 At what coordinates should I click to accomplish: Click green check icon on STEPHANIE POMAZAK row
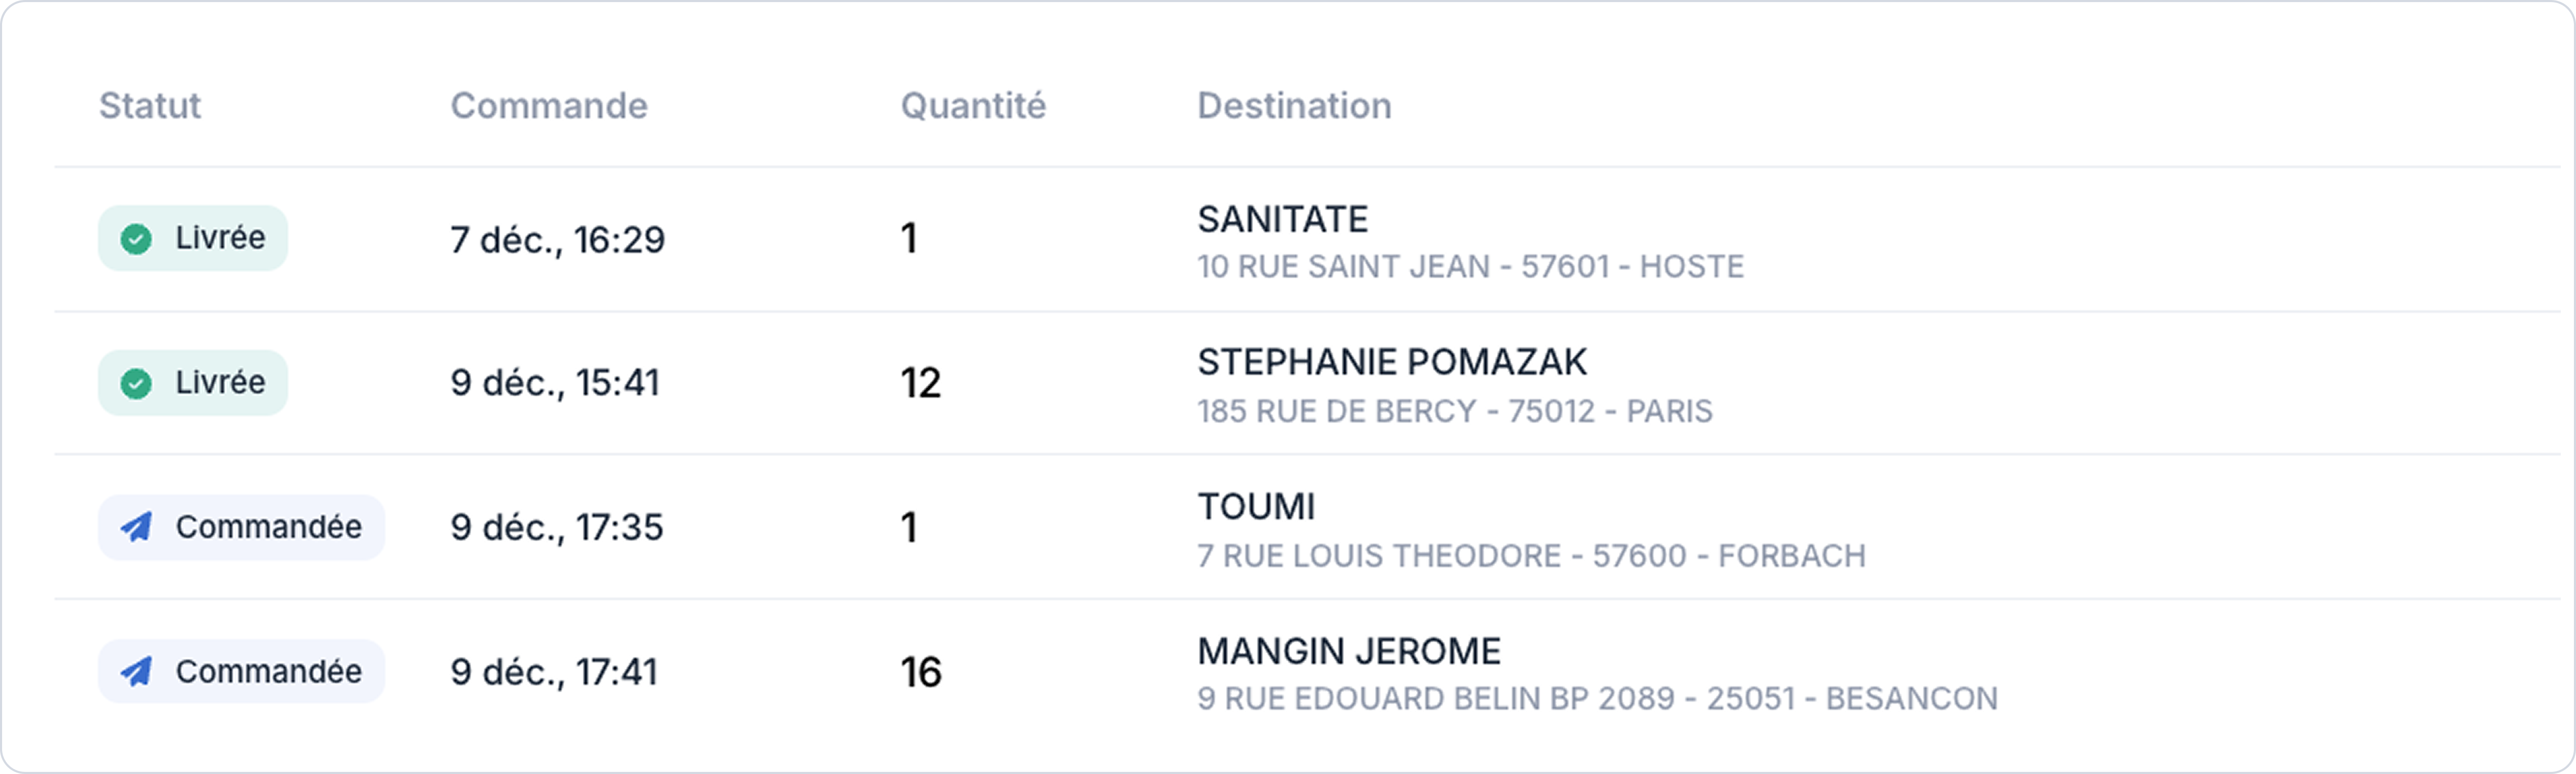(x=136, y=383)
